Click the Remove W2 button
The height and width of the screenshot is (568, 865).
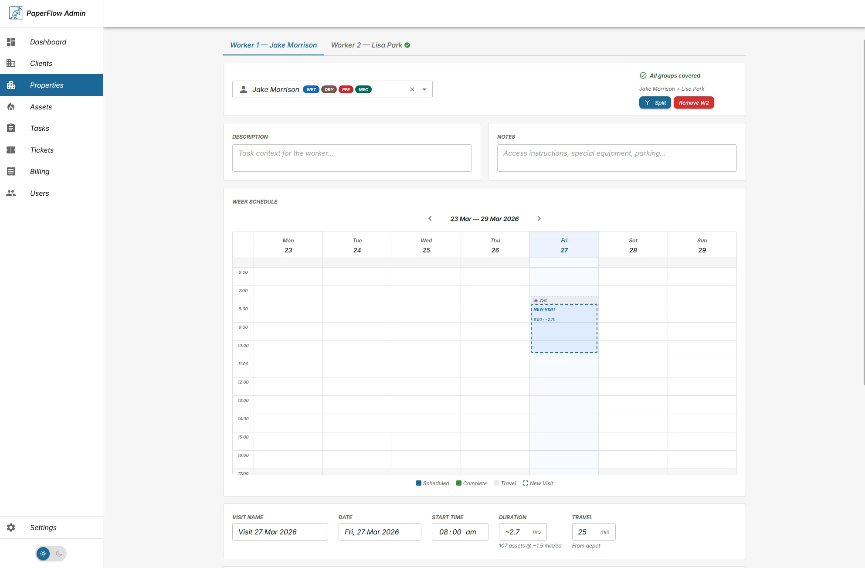point(694,102)
